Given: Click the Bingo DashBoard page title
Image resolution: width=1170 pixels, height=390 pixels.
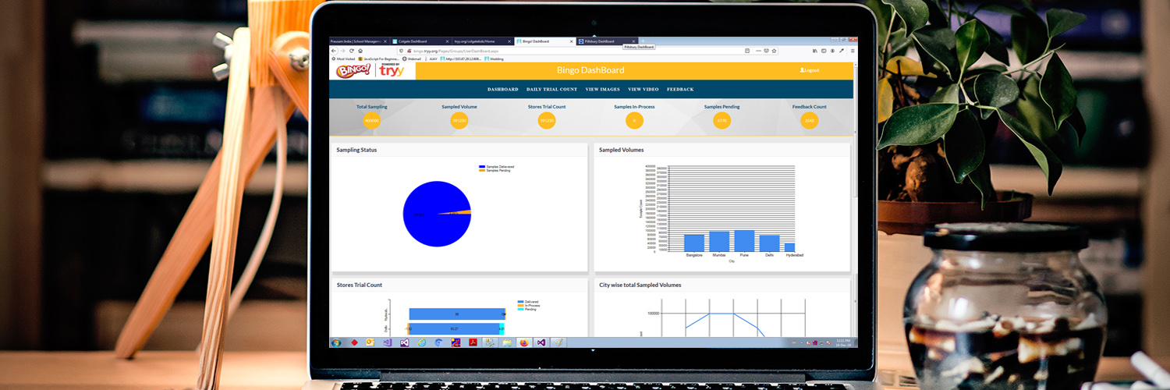Looking at the screenshot, I should click(590, 70).
